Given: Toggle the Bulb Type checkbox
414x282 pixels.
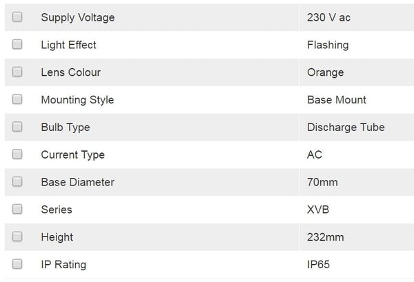Looking at the screenshot, I should coord(17,127).
